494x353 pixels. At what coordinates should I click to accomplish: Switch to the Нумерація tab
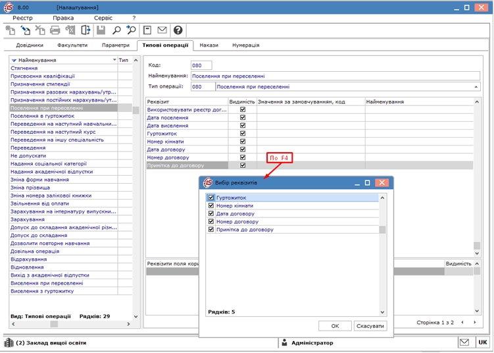[x=246, y=45]
